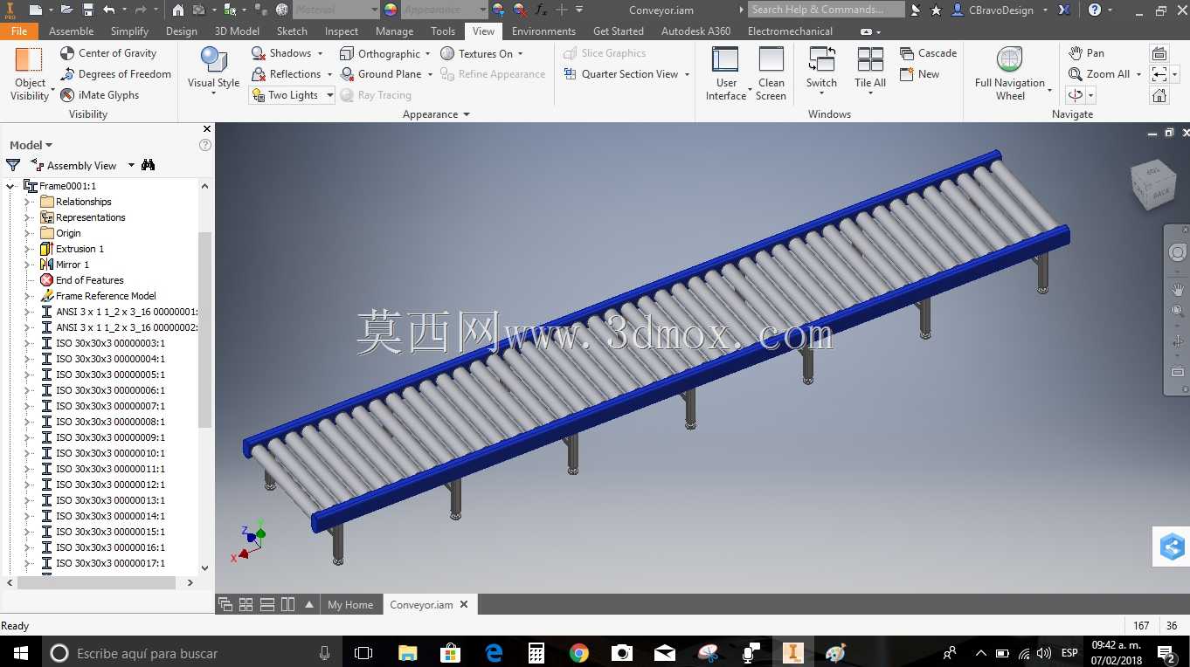Screen dimensions: 1190x667
Task: Click Home View in Navigate panel
Action: [x=1159, y=95]
